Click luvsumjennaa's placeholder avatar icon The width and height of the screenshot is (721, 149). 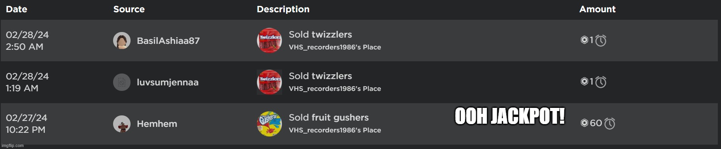(122, 82)
